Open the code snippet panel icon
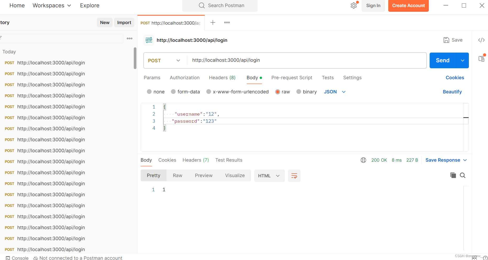The image size is (488, 260). coord(481,40)
